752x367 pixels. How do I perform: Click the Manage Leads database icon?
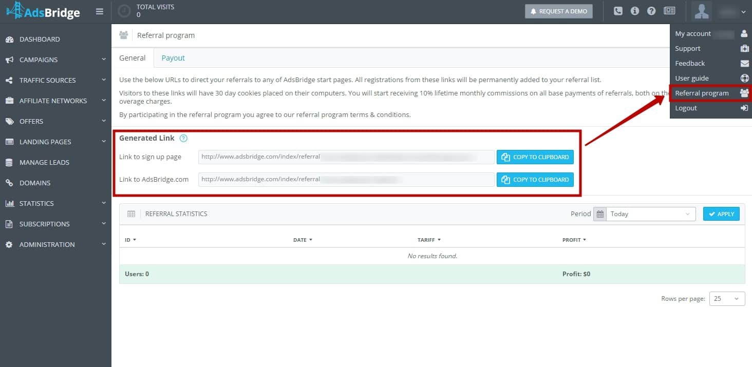pos(9,162)
